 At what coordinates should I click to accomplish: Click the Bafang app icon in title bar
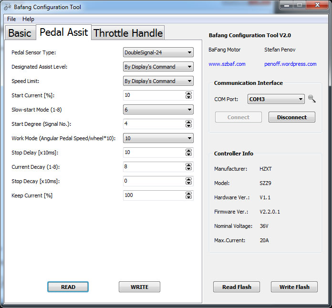(x=7, y=7)
